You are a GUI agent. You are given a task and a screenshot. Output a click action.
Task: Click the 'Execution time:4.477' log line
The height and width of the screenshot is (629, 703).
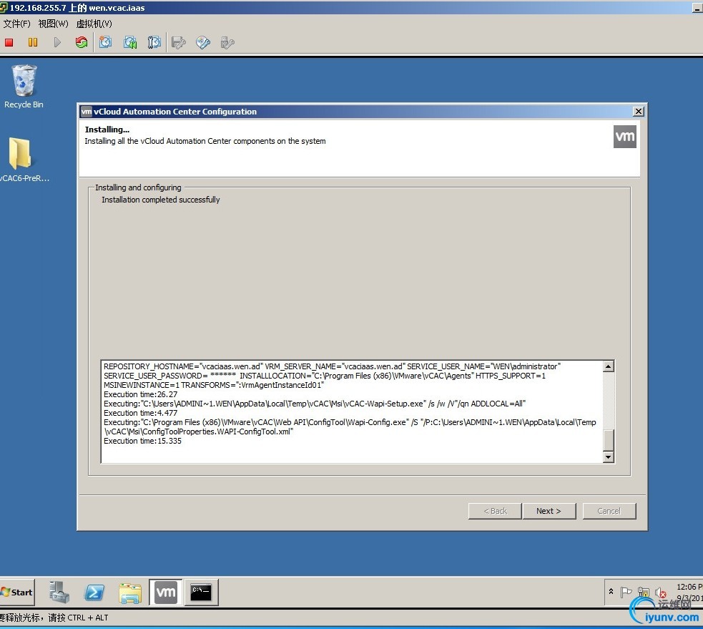point(140,413)
